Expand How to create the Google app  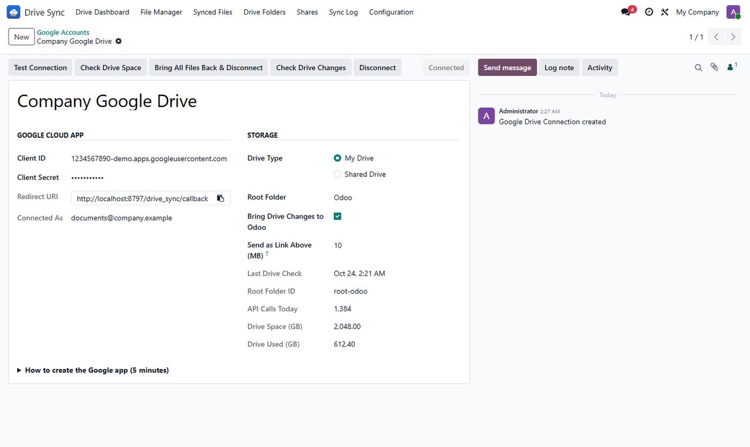pos(93,370)
